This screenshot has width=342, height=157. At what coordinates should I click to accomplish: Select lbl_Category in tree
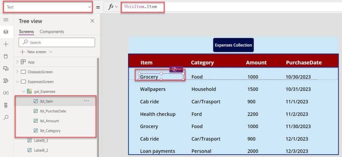pos(50,131)
